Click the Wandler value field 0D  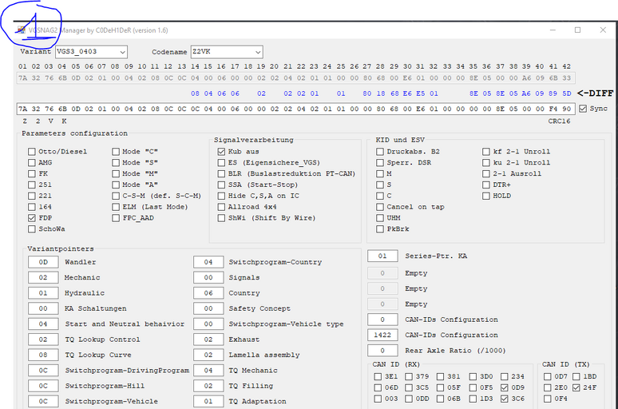pos(43,262)
